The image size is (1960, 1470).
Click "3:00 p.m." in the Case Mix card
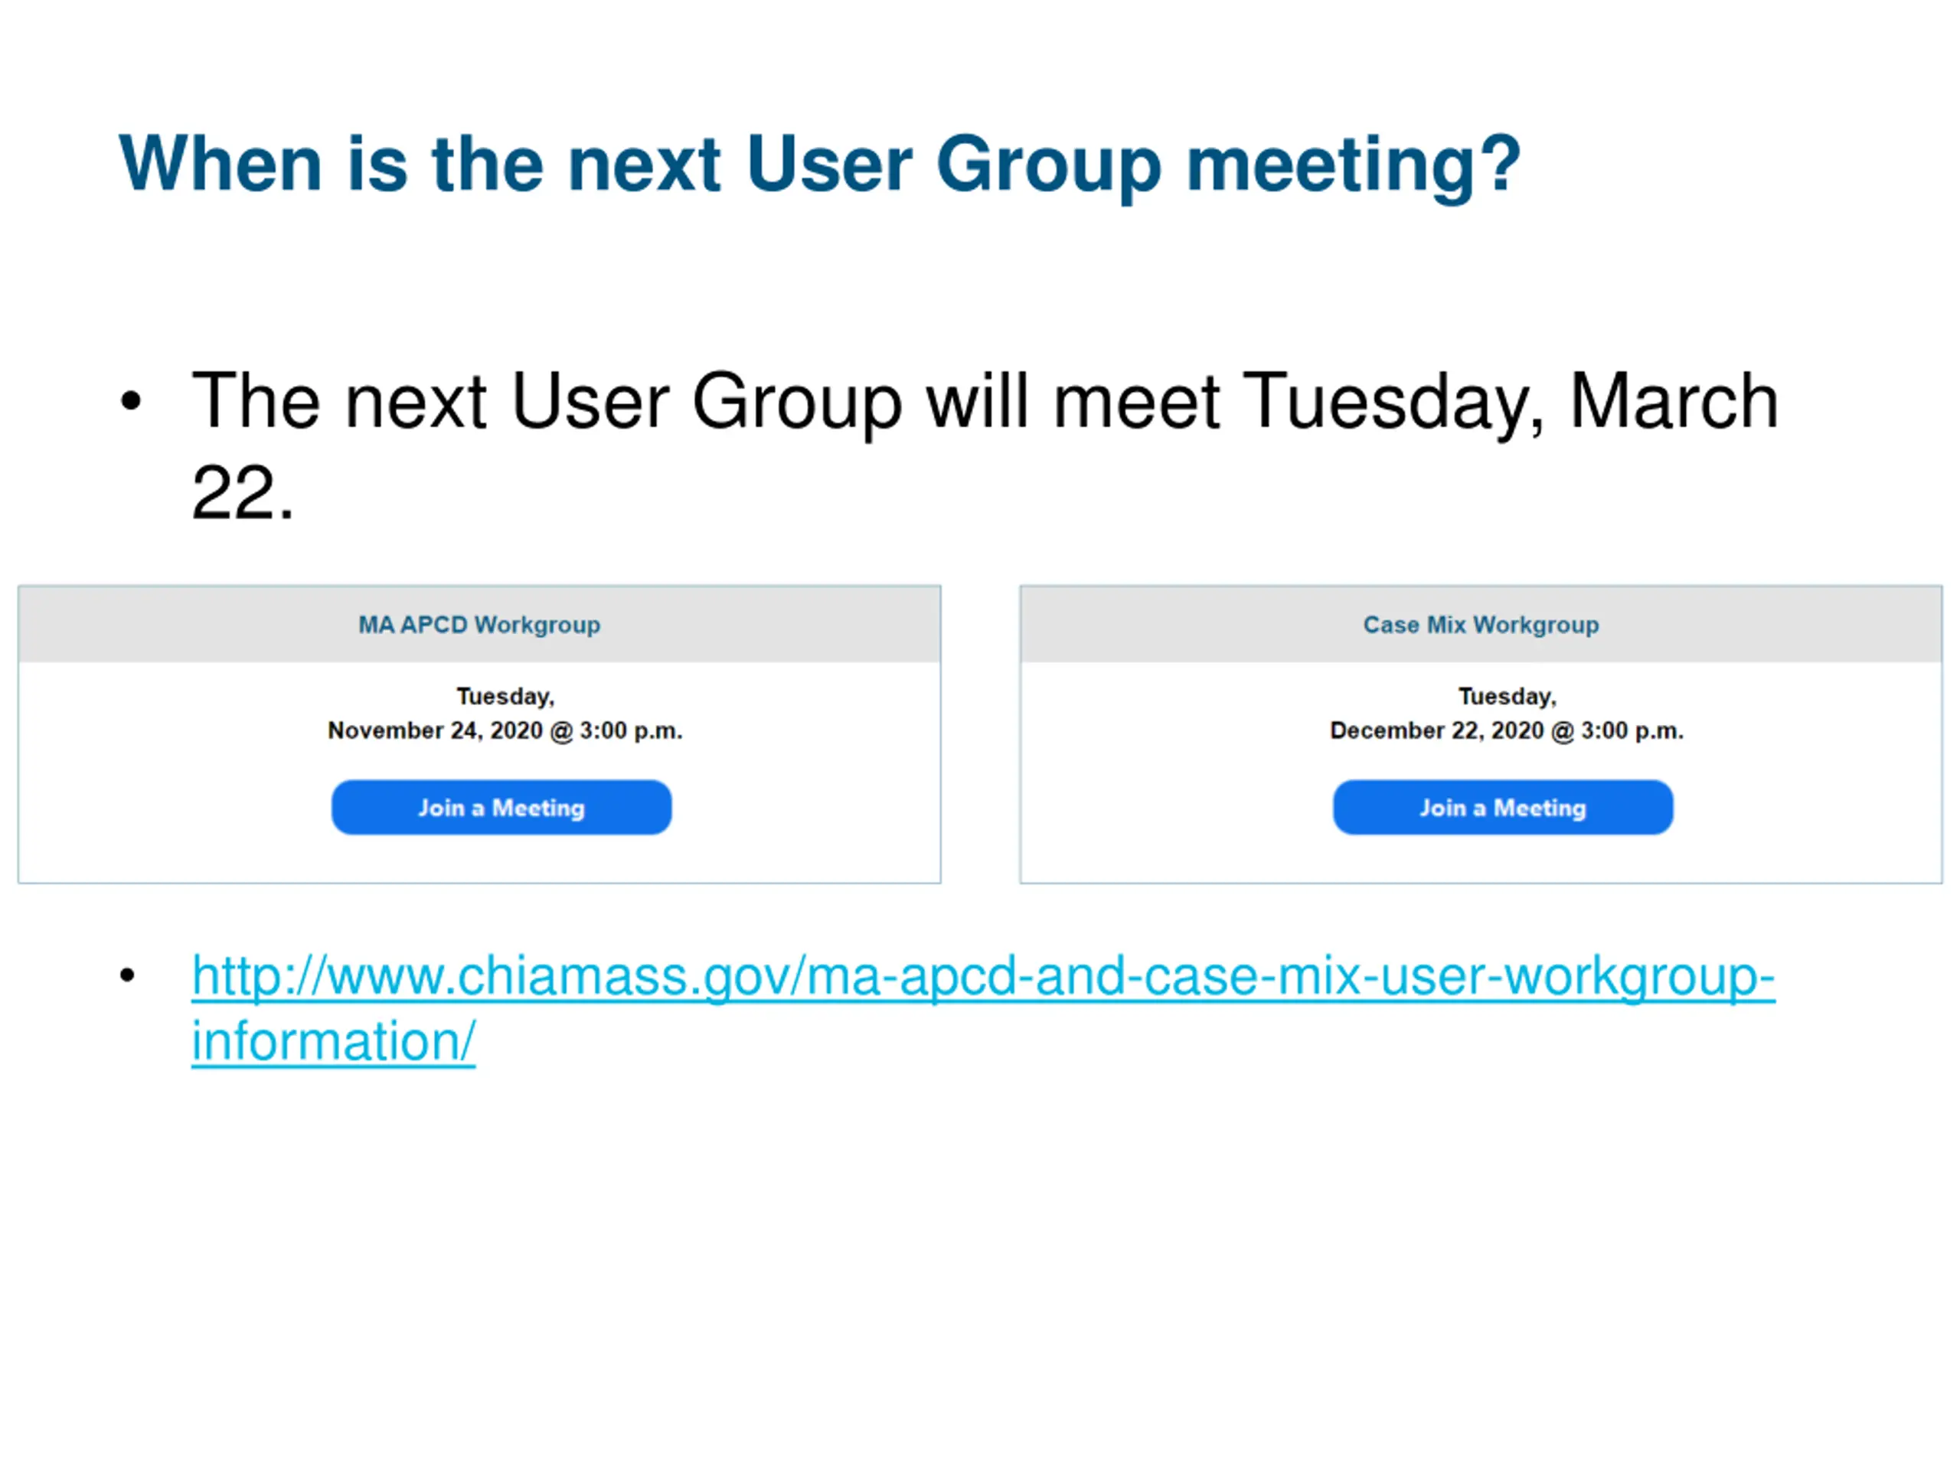tap(1632, 731)
